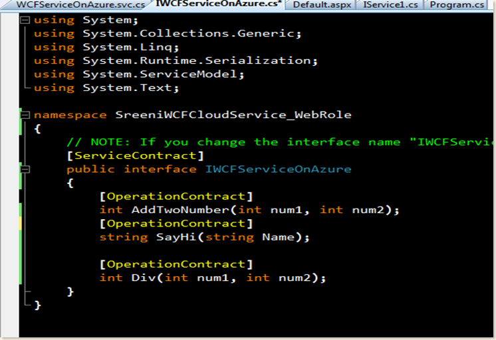This screenshot has width=496, height=340.
Task: Switch to the IService1.cs tab
Action: coord(390,5)
